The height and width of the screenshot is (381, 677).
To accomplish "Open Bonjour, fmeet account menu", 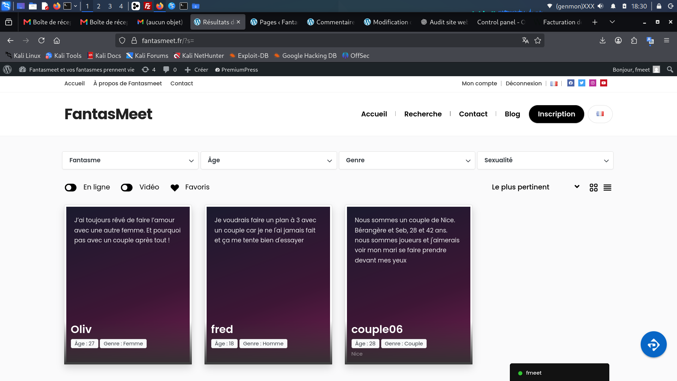I will (x=636, y=69).
